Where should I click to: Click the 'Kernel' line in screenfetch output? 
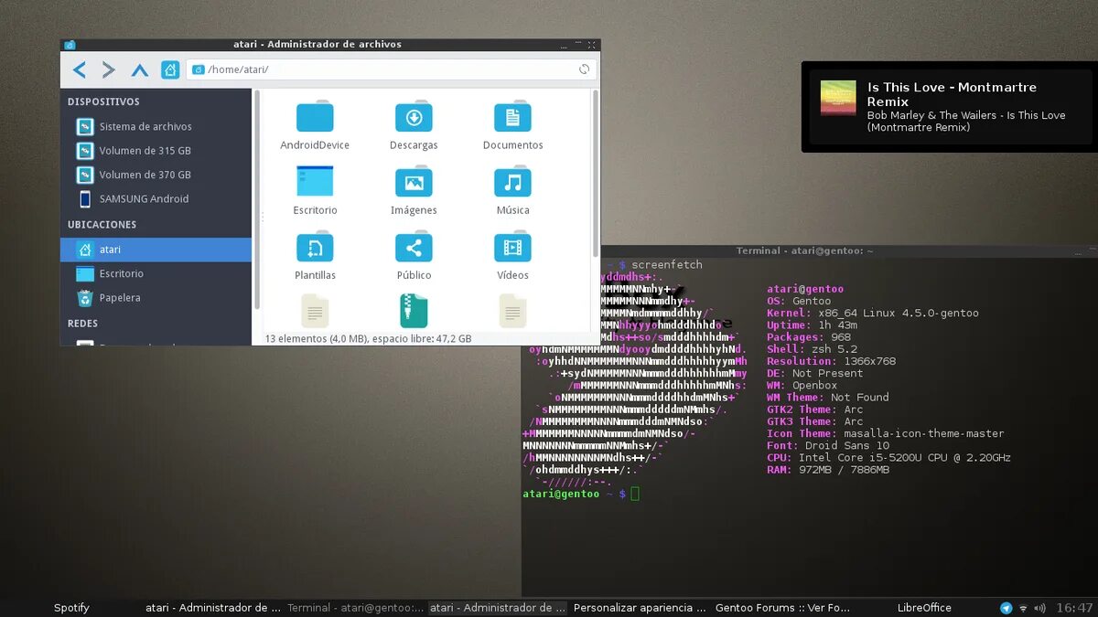pyautogui.click(x=872, y=313)
